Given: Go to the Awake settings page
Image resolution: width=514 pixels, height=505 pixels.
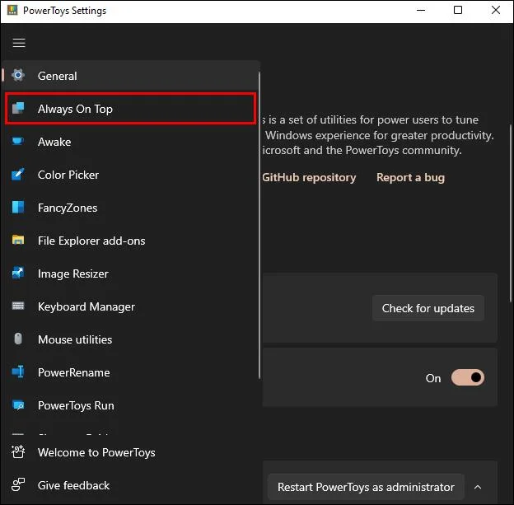Looking at the screenshot, I should click(131, 142).
